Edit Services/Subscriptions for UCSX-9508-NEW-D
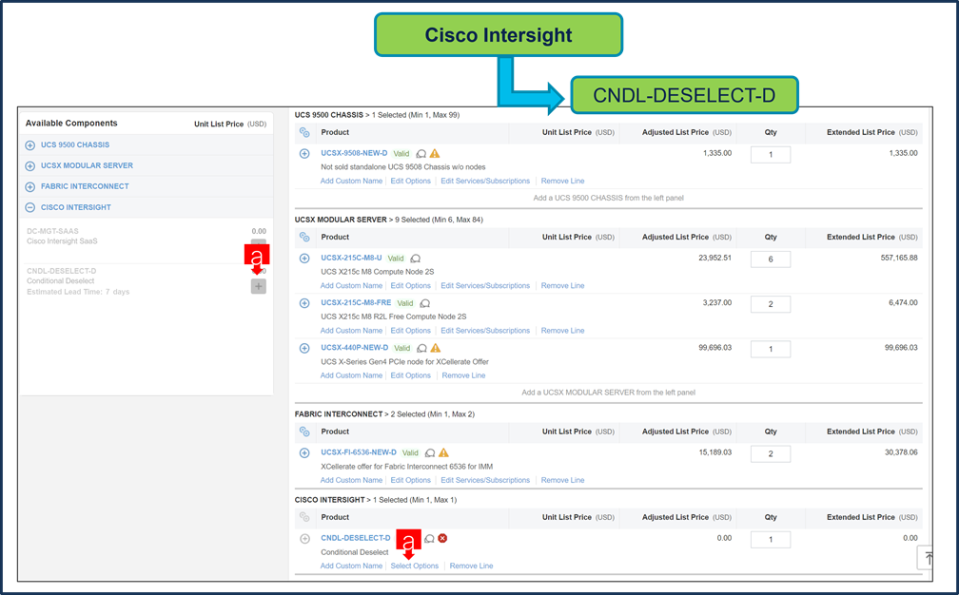 [x=485, y=182]
